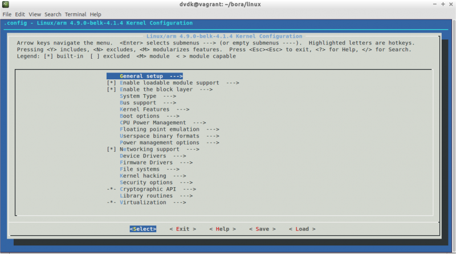The width and height of the screenshot is (456, 254).
Task: Maximize the terminal window
Action: (x=443, y=4)
